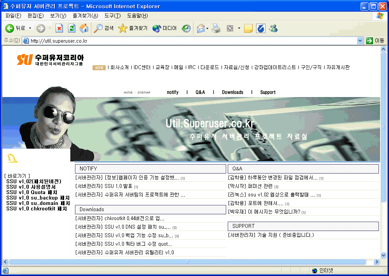Click the Mail envelope icon

[201, 28]
